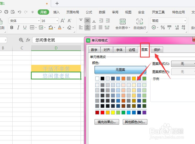The height and width of the screenshot is (144, 195).
Task: Click the currency format icon
Action: (x=154, y=27)
